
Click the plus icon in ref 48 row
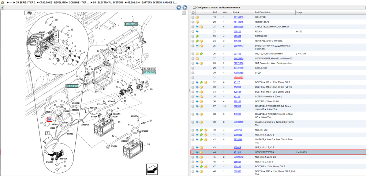point(193,171)
